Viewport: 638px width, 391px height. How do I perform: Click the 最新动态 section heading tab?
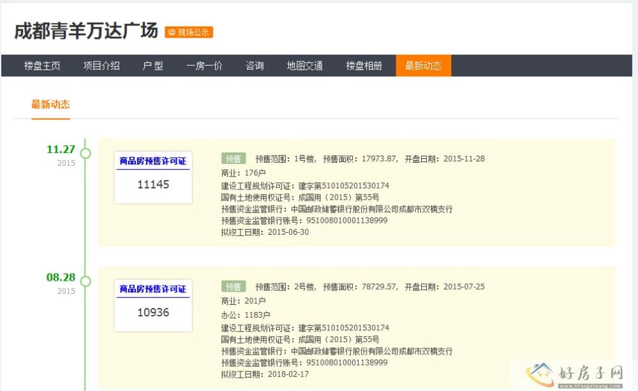[x=50, y=105]
